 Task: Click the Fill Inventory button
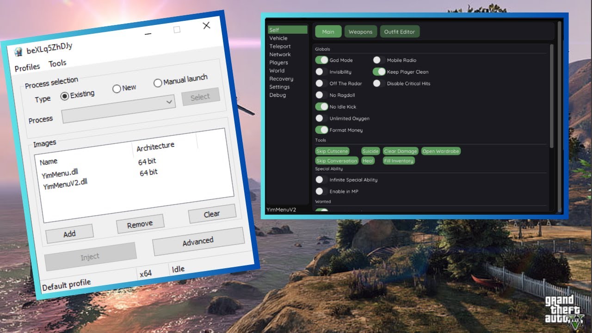pos(398,161)
